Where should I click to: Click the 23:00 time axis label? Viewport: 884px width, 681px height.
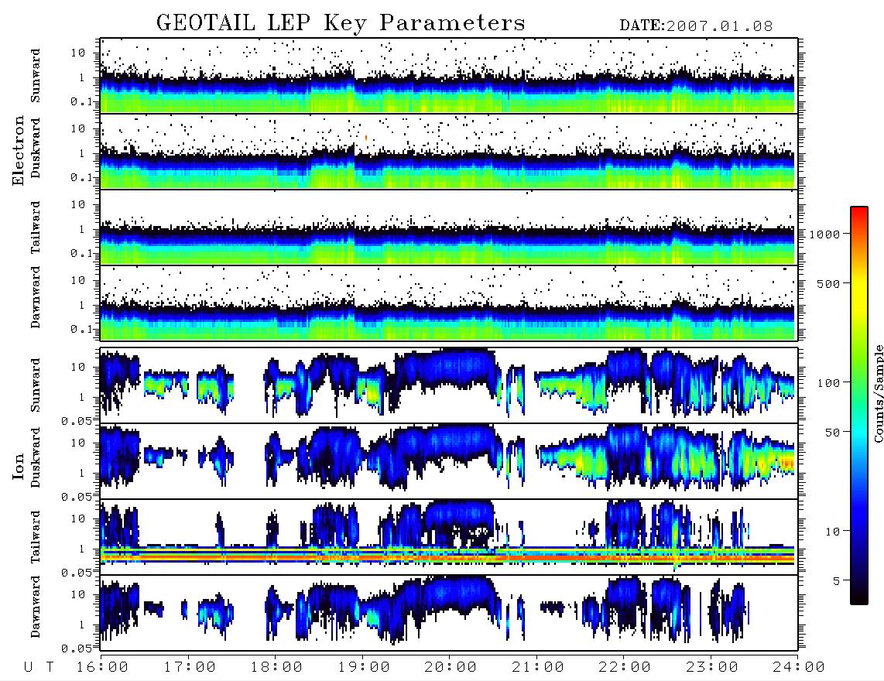click(712, 667)
